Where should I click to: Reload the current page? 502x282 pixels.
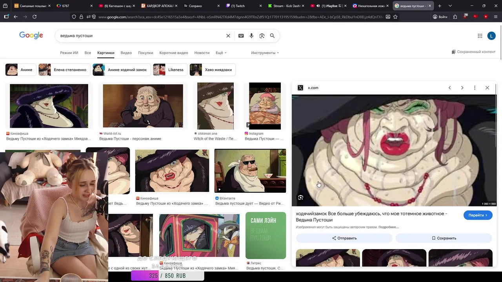[x=35, y=17]
